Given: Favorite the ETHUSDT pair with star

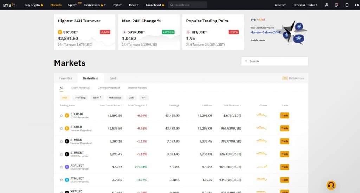Looking at the screenshot, I should [x=61, y=154].
